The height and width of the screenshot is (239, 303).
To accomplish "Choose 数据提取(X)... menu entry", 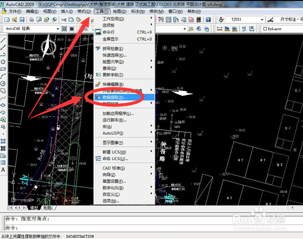I will 124,98.
